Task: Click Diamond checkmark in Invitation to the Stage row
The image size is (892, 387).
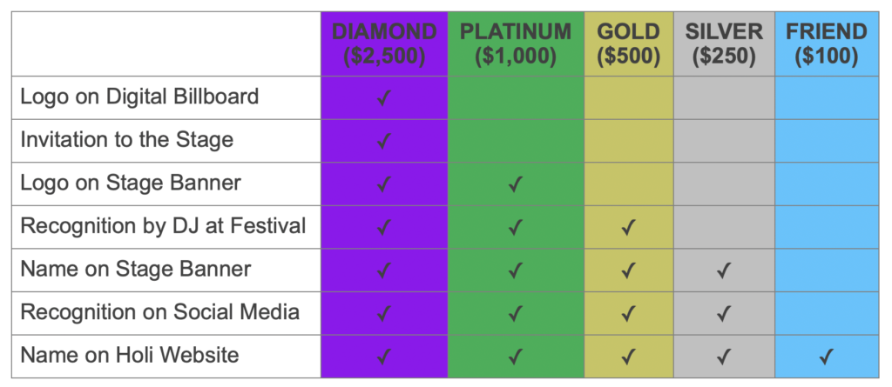Action: click(x=384, y=141)
